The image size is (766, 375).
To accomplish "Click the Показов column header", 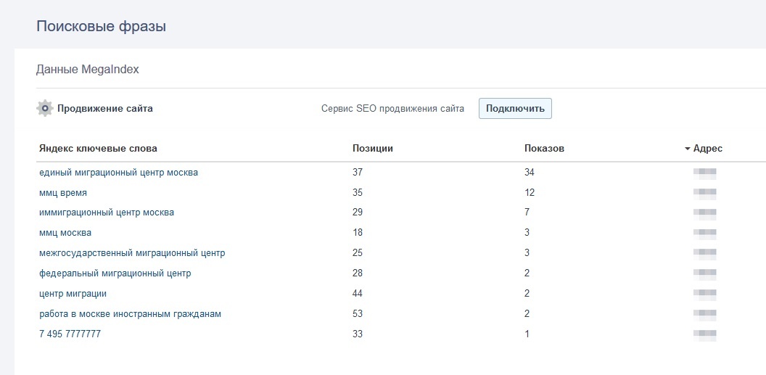I will coord(544,149).
